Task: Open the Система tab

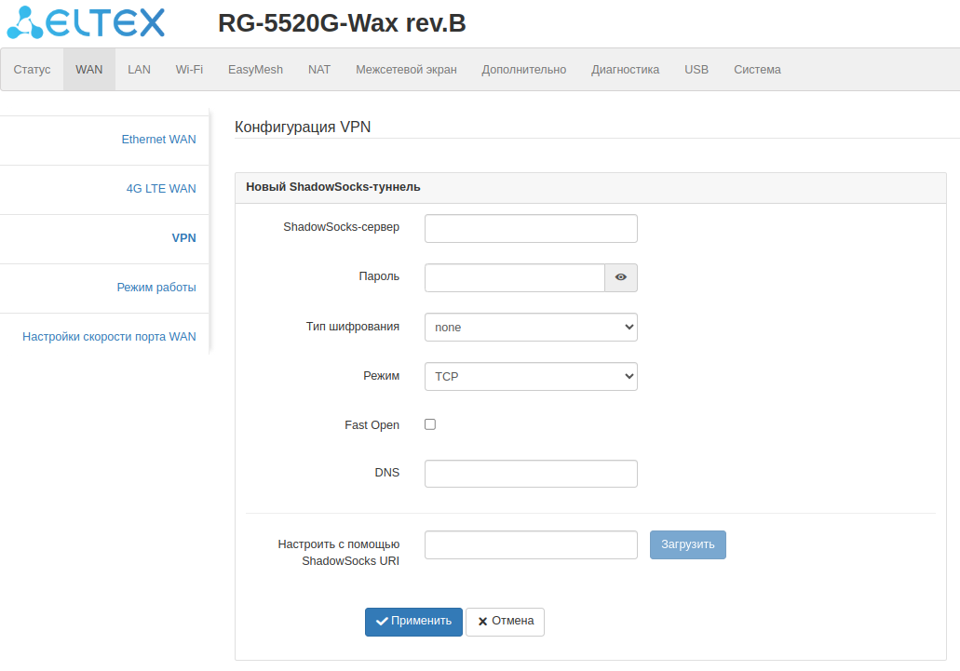Action: click(757, 70)
